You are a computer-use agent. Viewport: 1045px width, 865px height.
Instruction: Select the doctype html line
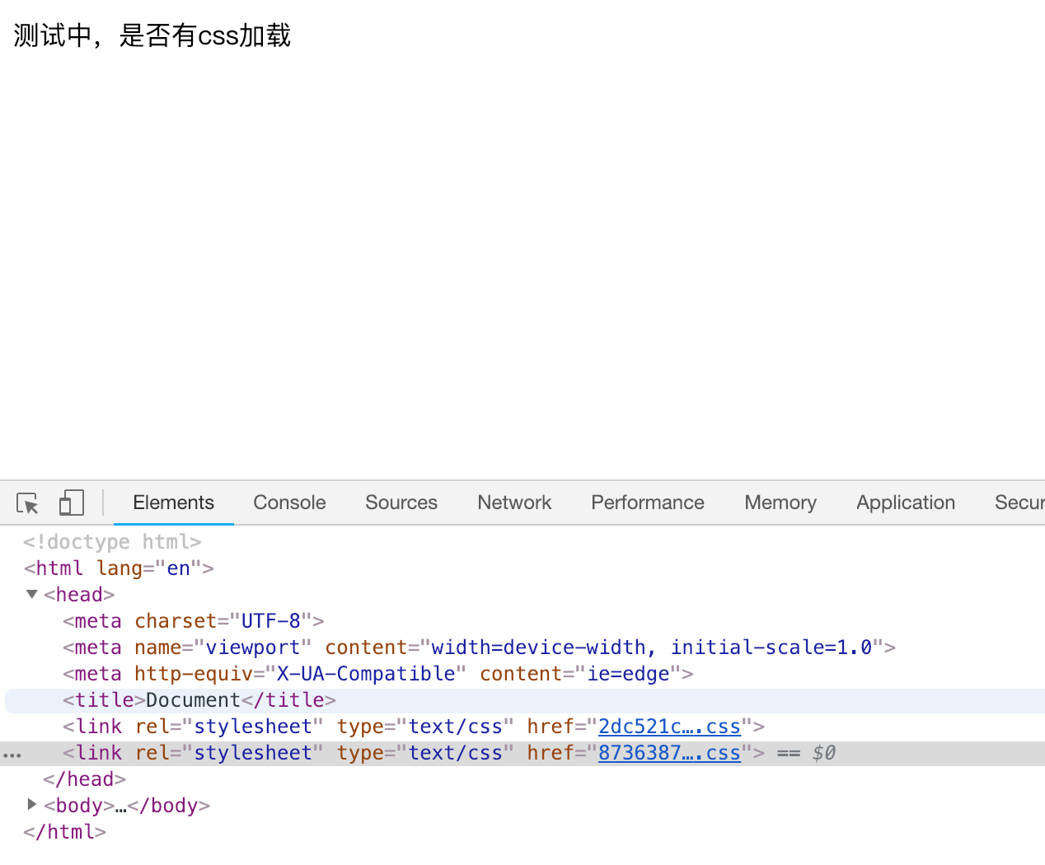(x=112, y=542)
